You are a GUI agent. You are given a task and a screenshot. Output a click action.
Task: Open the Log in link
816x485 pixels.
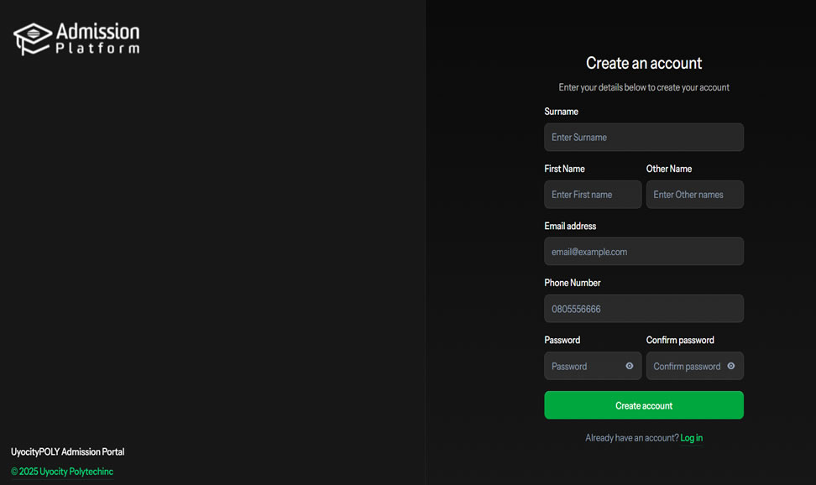pos(691,437)
